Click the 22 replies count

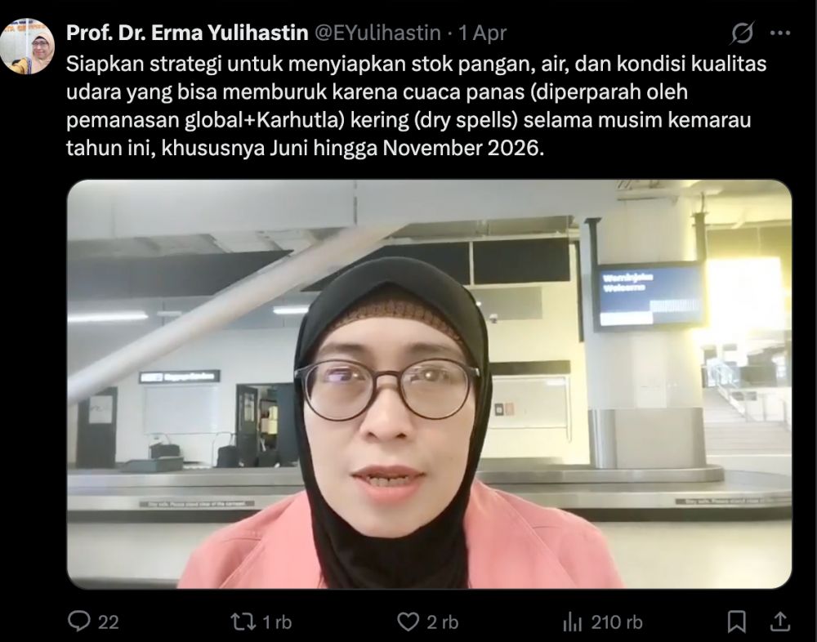109,622
